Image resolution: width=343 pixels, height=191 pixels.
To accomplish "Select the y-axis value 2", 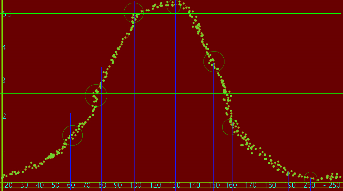I will [4, 116].
